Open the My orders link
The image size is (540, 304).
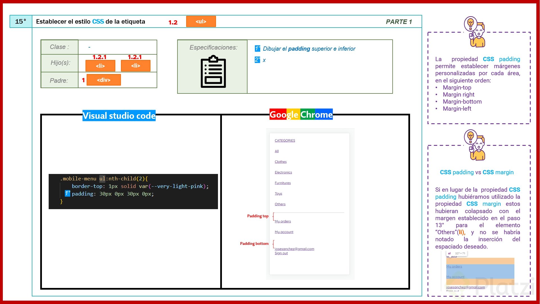point(283,221)
